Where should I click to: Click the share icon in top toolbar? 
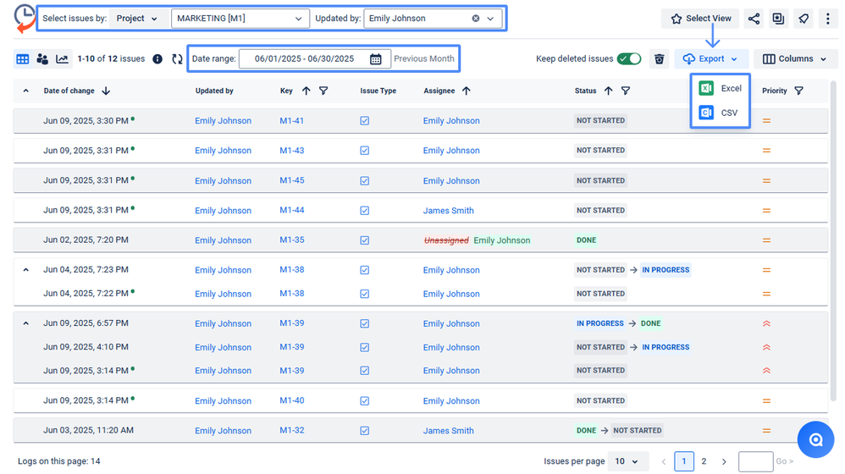[754, 19]
